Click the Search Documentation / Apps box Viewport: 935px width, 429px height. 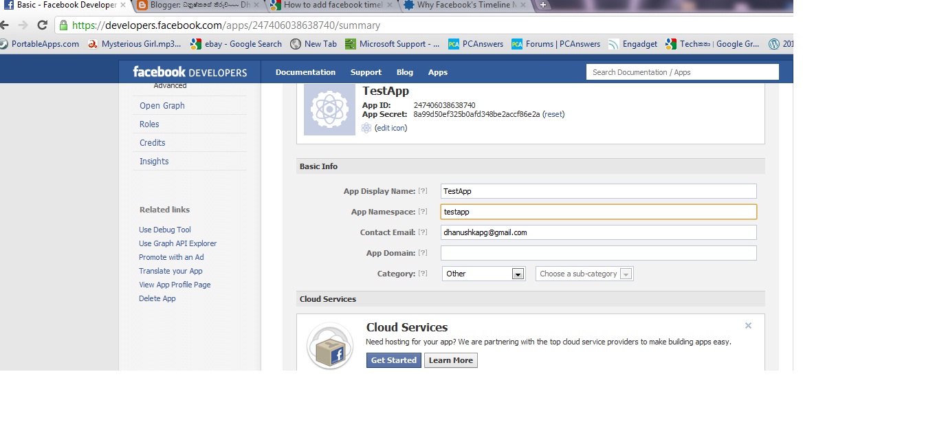click(x=683, y=72)
